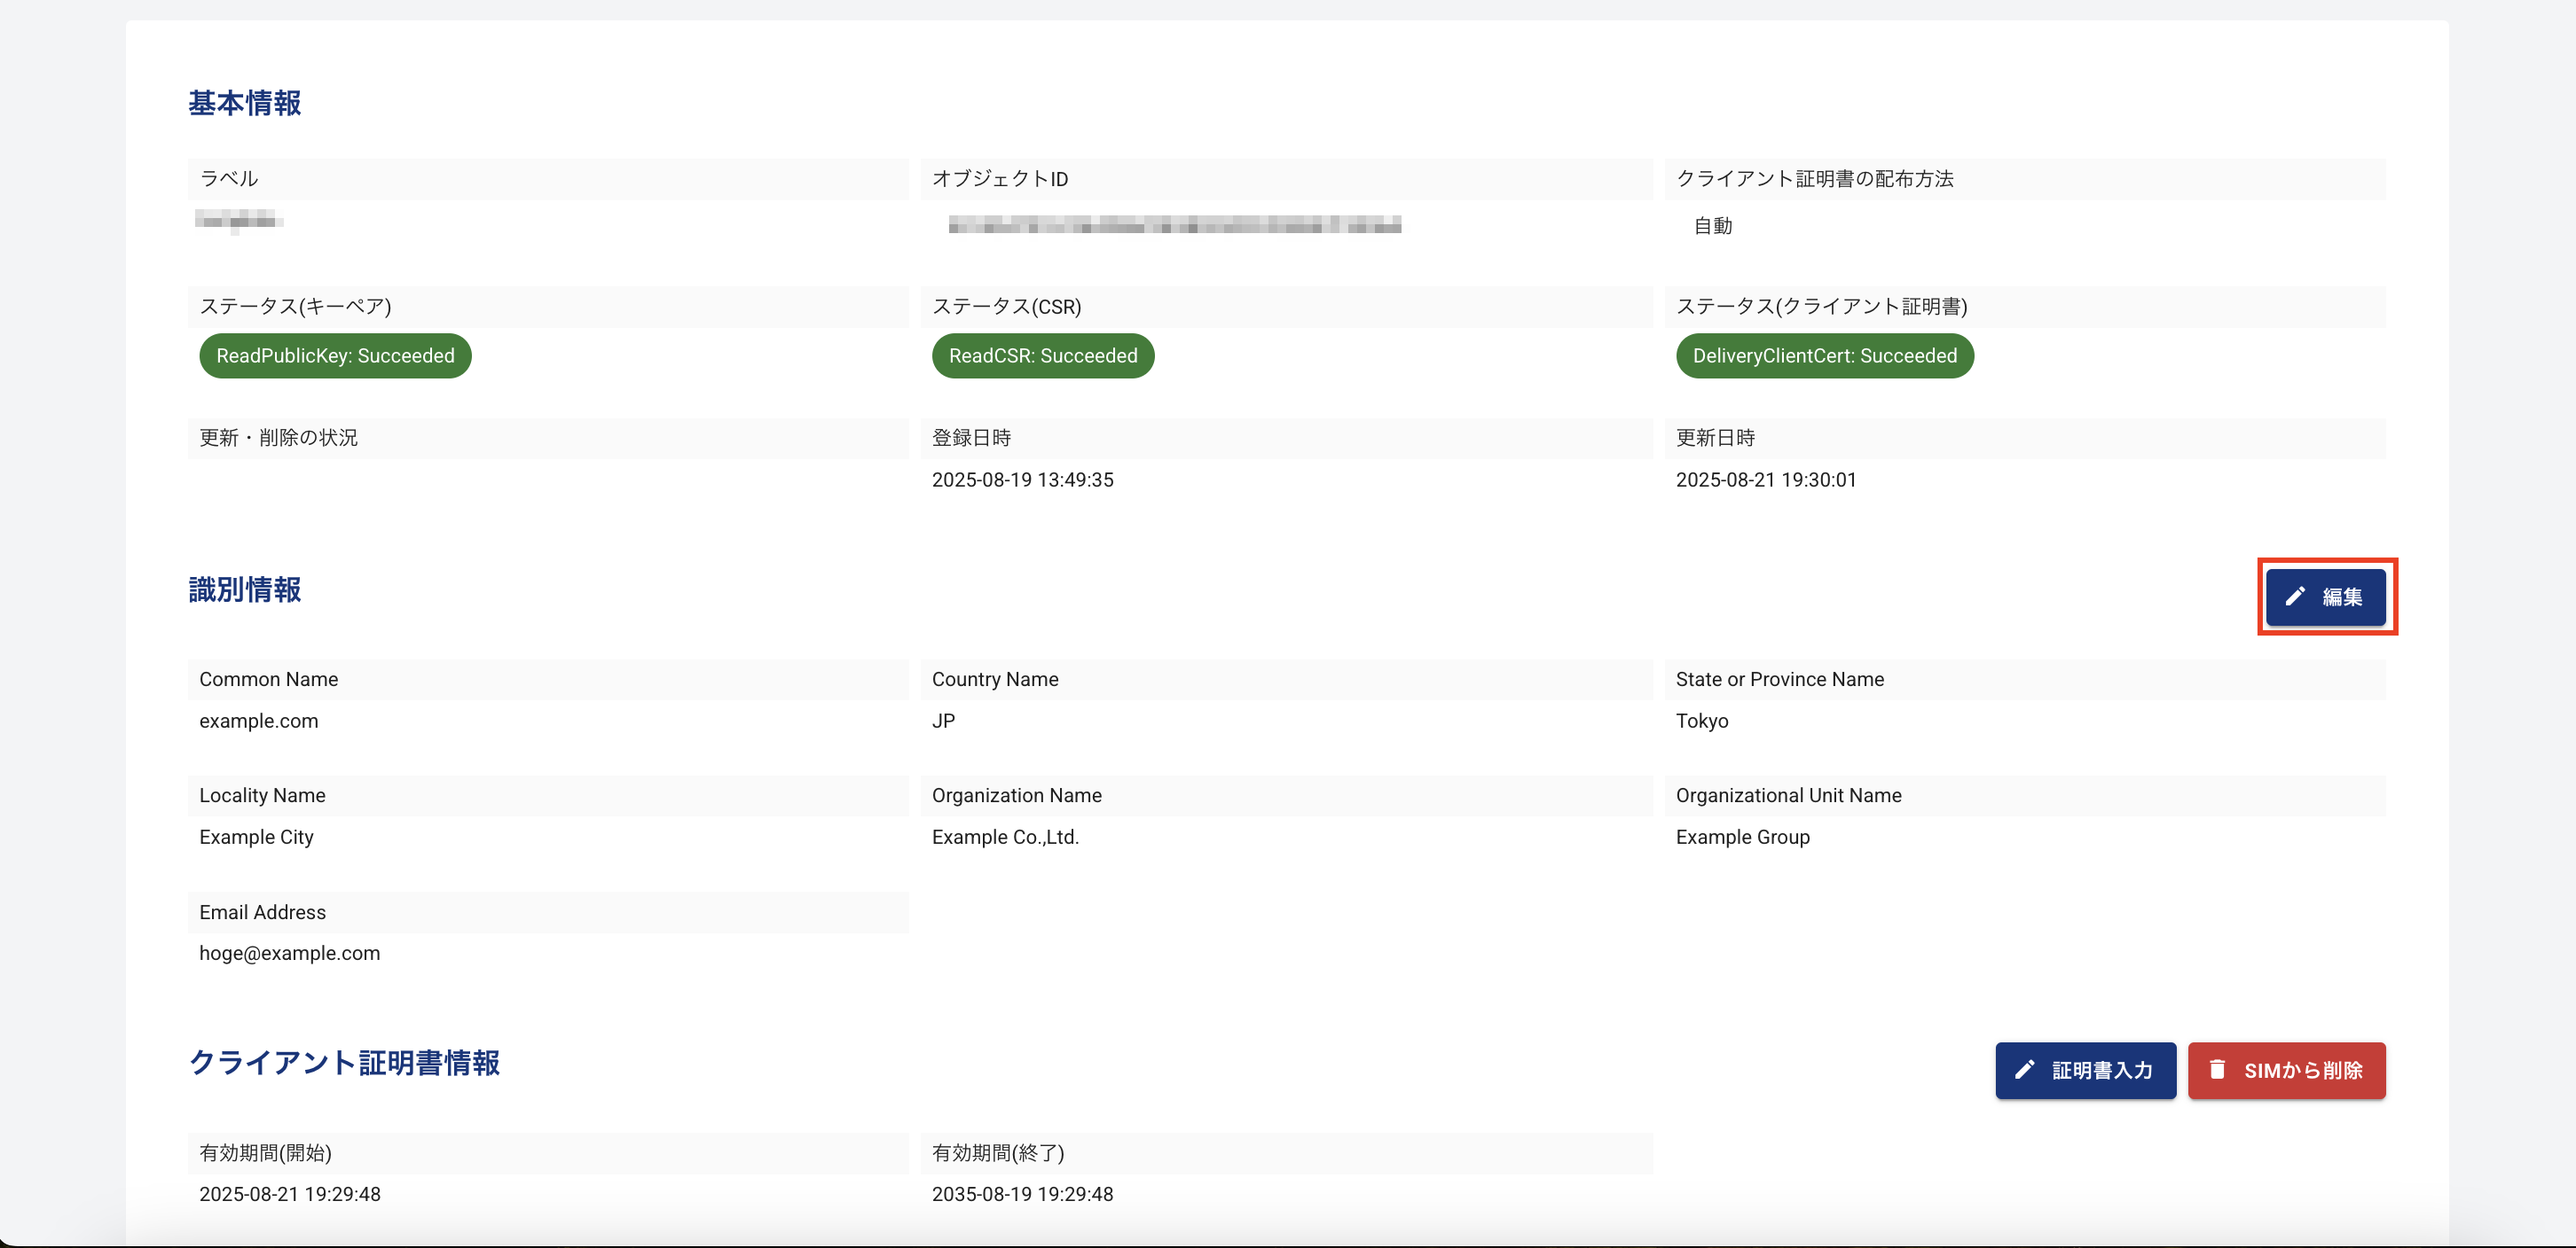
Task: Click the ReadPublicKey: Succeeded status badge
Action: [x=335, y=355]
